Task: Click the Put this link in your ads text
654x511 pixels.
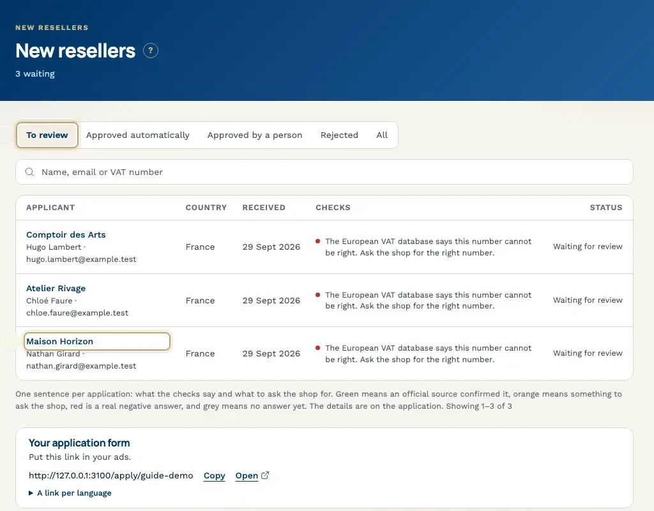Action: pyautogui.click(x=80, y=457)
